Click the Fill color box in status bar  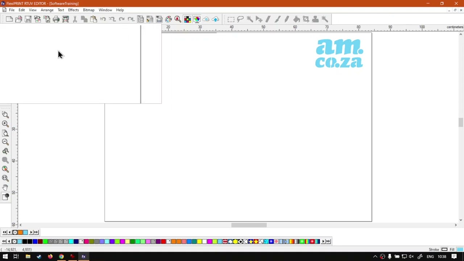(460, 249)
